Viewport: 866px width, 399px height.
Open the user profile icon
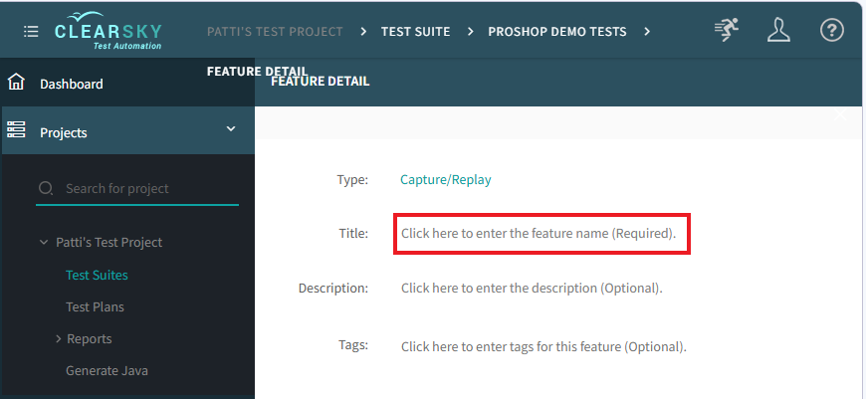(778, 31)
